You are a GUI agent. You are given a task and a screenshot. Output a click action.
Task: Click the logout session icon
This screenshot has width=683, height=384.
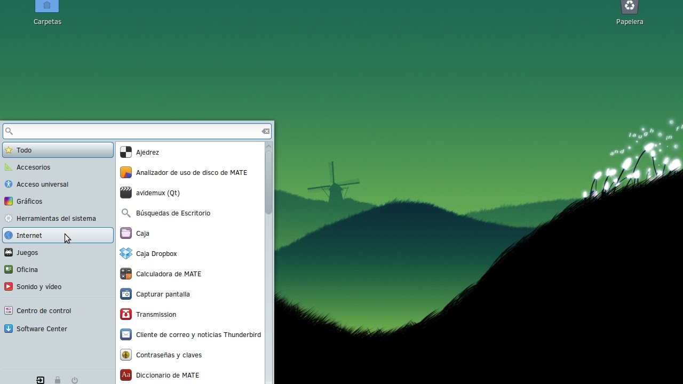pyautogui.click(x=41, y=380)
